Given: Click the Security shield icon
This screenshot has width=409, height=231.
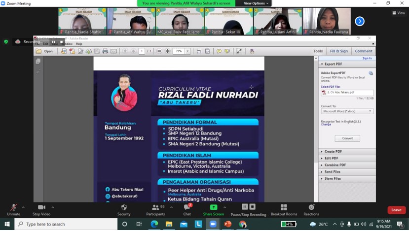Looking at the screenshot, I should click(124, 210).
